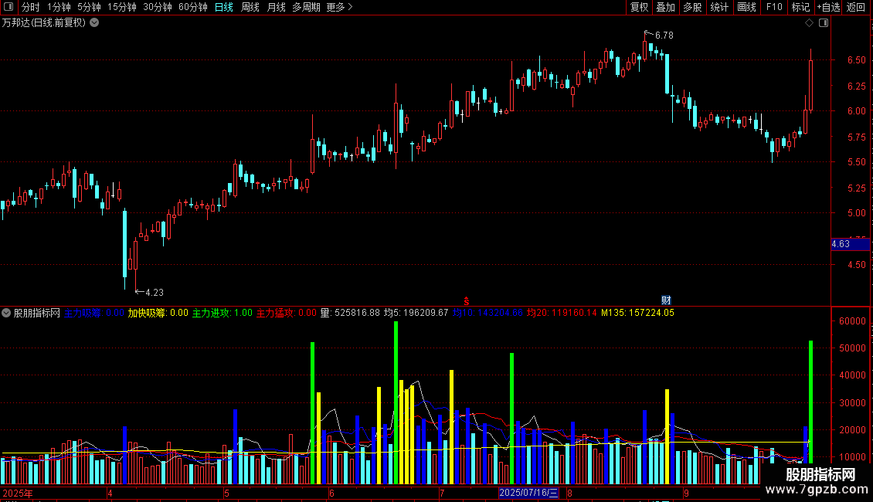The image size is (873, 502).
Task: Click the 标记 mark button
Action: pyautogui.click(x=800, y=7)
